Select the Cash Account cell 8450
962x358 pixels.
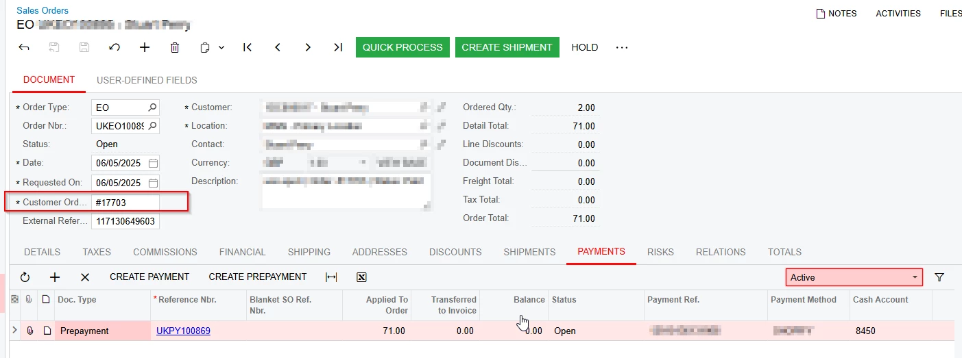click(891, 331)
